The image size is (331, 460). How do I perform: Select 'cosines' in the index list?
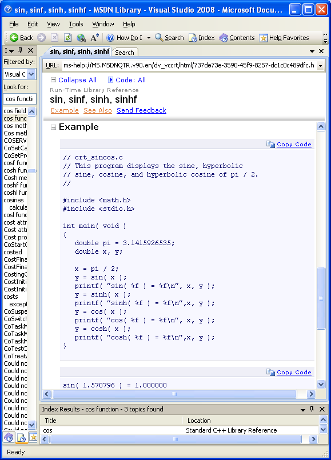point(14,200)
